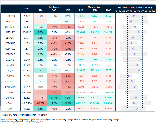Select the USD/JPY 7D cell 2.6%
The image size is (157, 124).
[x=40, y=32]
